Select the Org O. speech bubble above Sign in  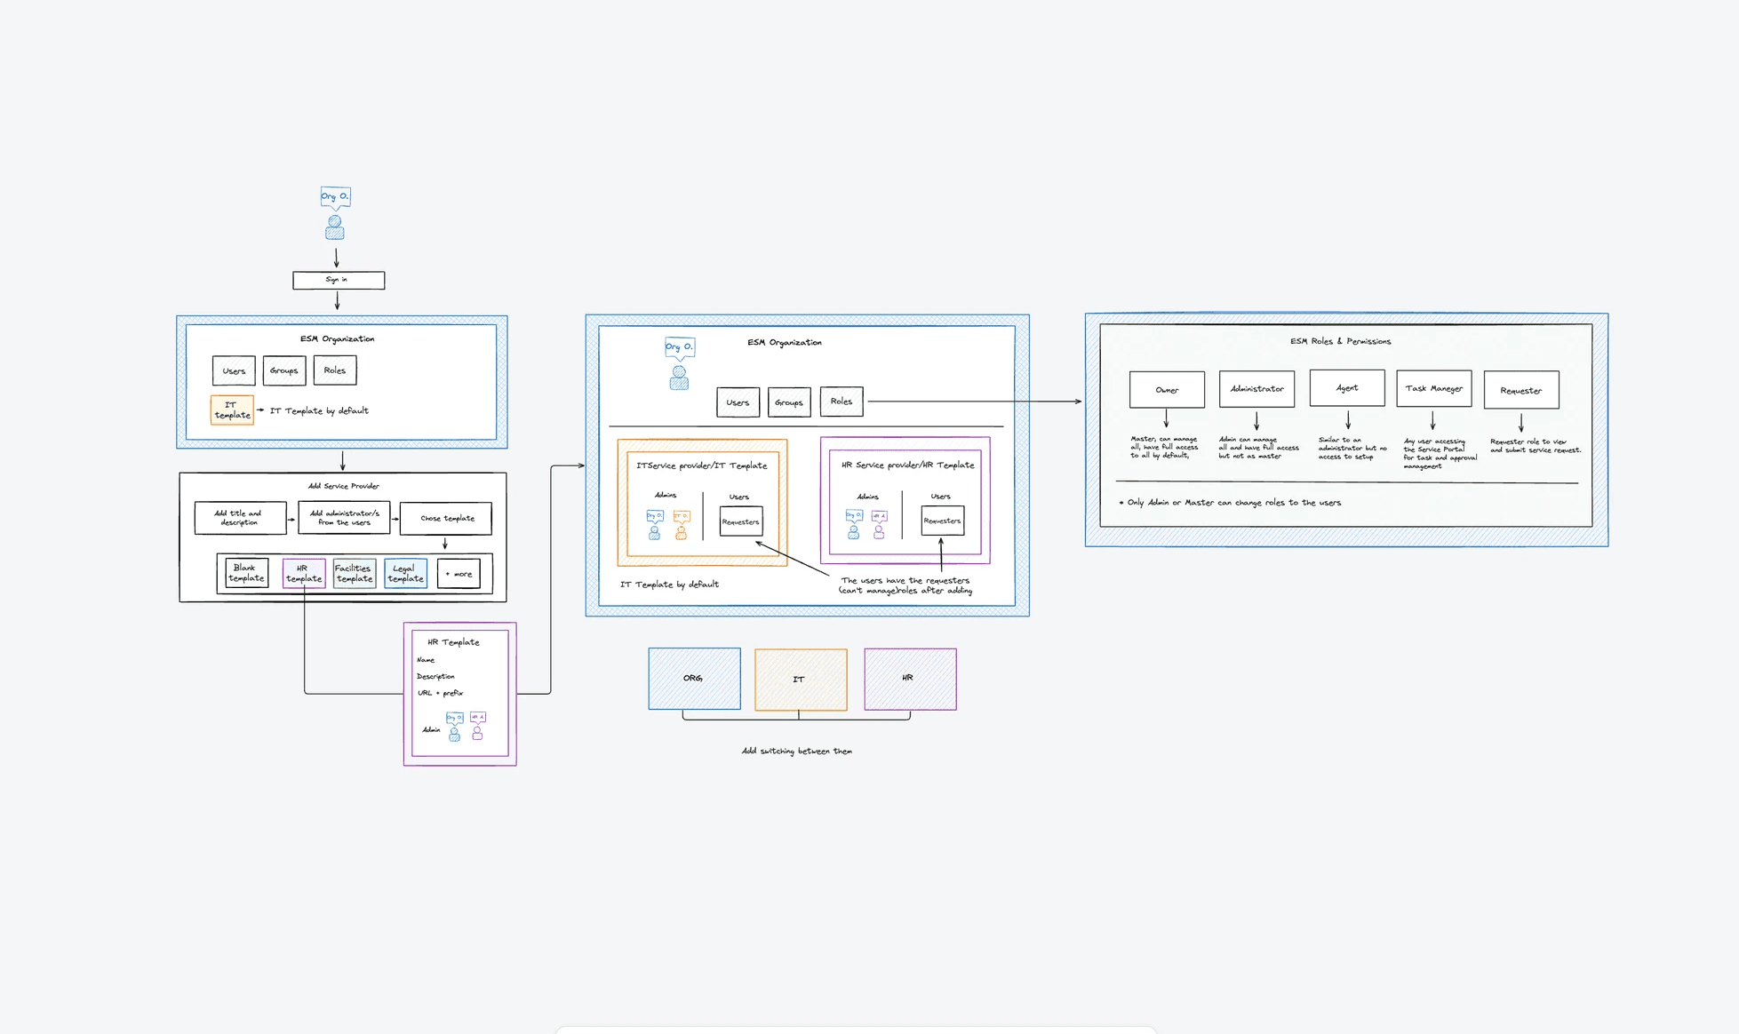335,197
